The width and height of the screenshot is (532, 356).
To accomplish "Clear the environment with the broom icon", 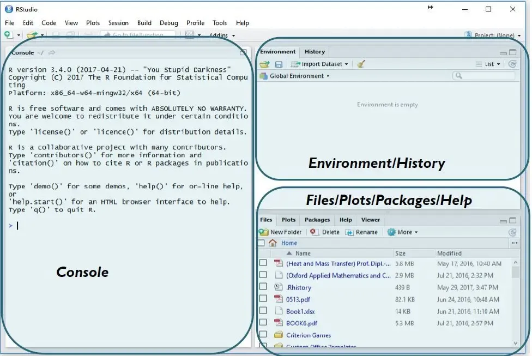I will pos(360,64).
